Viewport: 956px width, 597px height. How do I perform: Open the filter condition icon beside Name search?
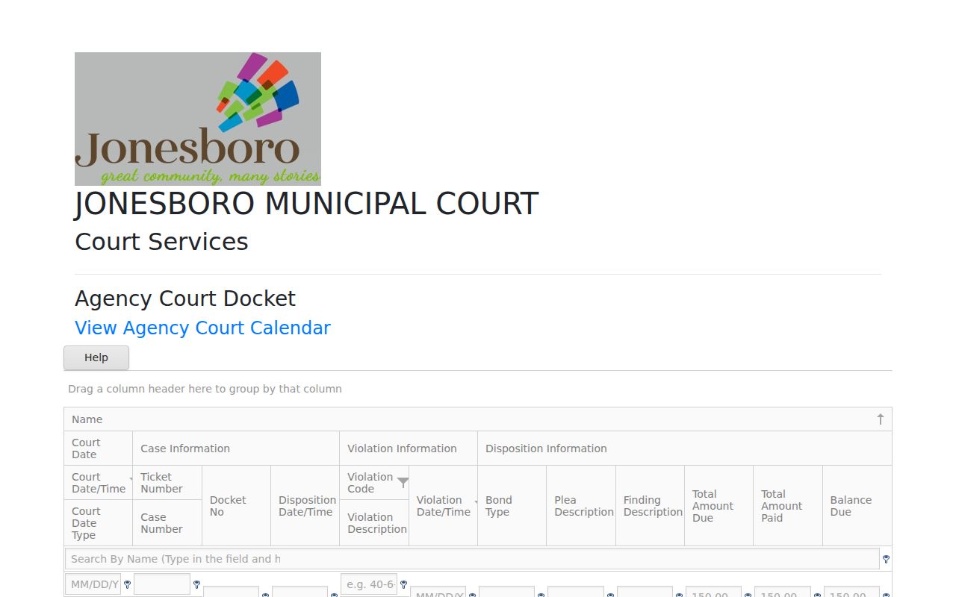tap(886, 559)
